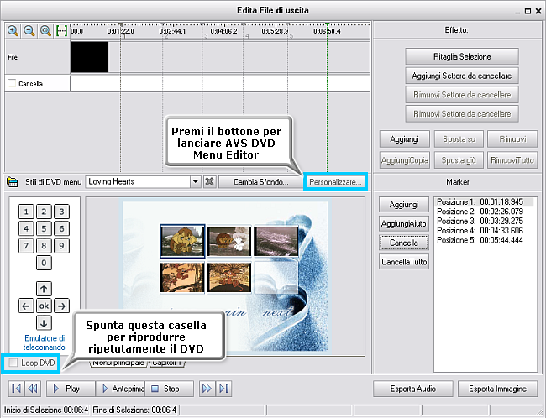Select the first chapter thumbnail in the DVD menu
546x418 pixels.
coord(182,241)
